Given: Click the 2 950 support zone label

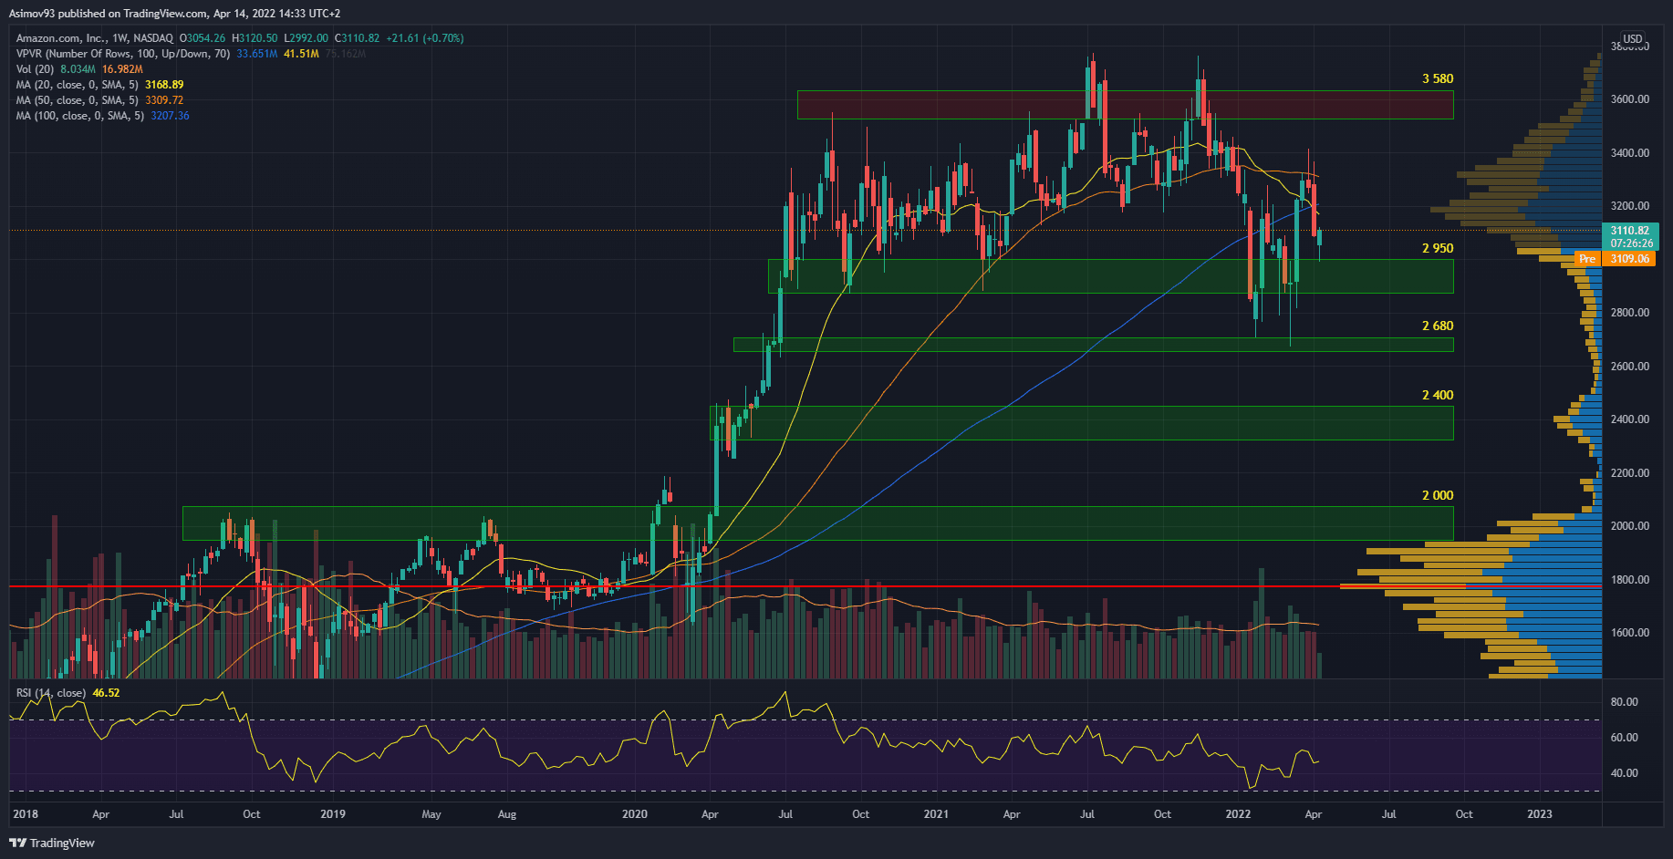Looking at the screenshot, I should [1437, 249].
